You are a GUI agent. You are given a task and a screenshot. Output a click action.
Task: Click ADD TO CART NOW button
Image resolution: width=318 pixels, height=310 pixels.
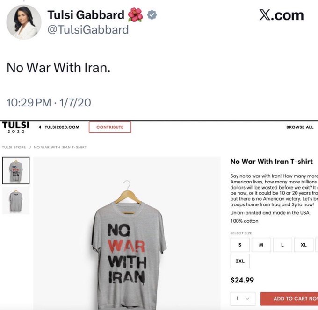[289, 298]
